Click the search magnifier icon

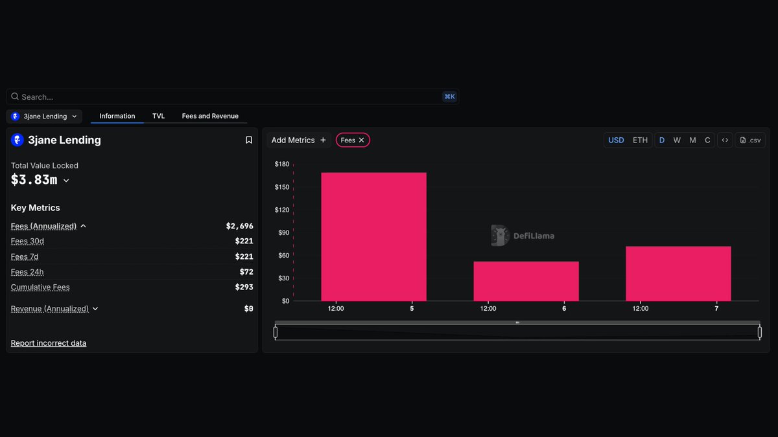point(15,96)
